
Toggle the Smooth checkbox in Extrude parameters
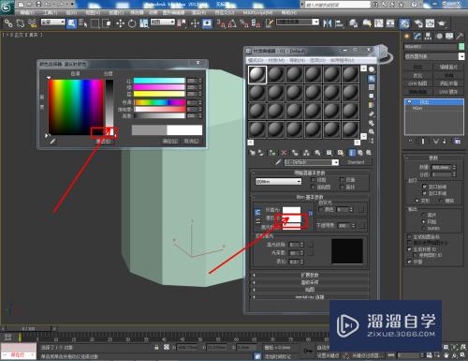tap(410, 262)
